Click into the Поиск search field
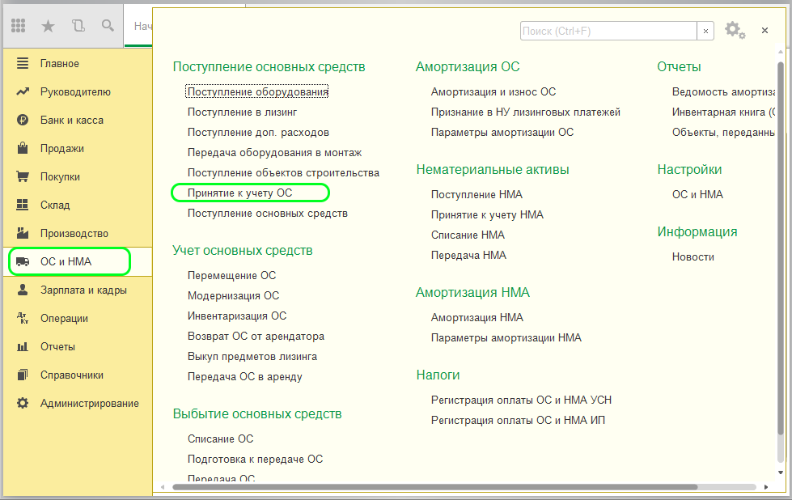792x500 pixels. (607, 31)
